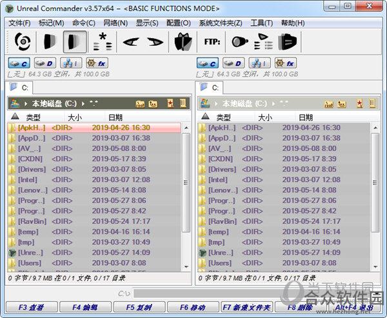Click the left panel vertical scrollbar thumb

pyautogui.click(x=186, y=183)
